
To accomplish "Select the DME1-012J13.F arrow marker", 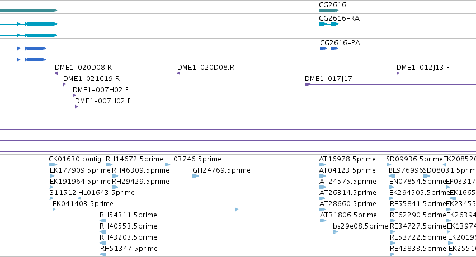I will point(398,73).
